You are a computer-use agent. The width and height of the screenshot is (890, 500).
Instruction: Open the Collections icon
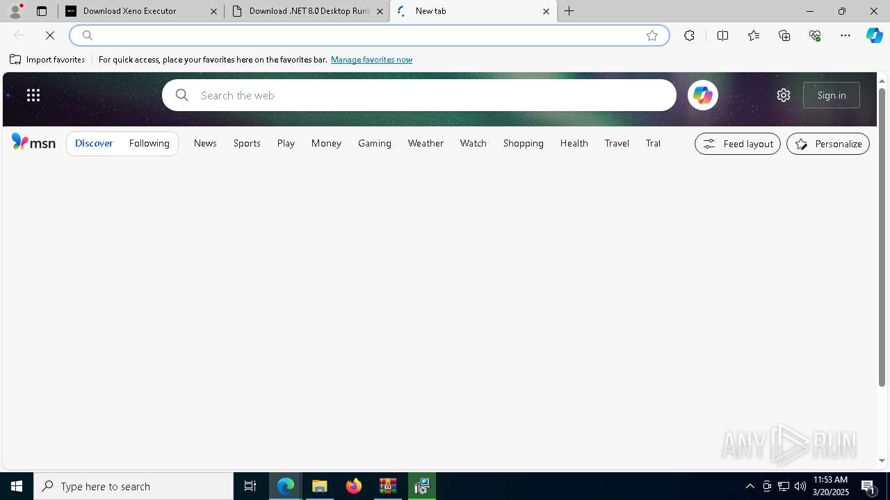pyautogui.click(x=784, y=35)
